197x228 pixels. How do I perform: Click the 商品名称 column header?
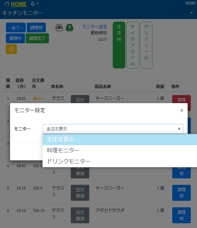coord(103,87)
